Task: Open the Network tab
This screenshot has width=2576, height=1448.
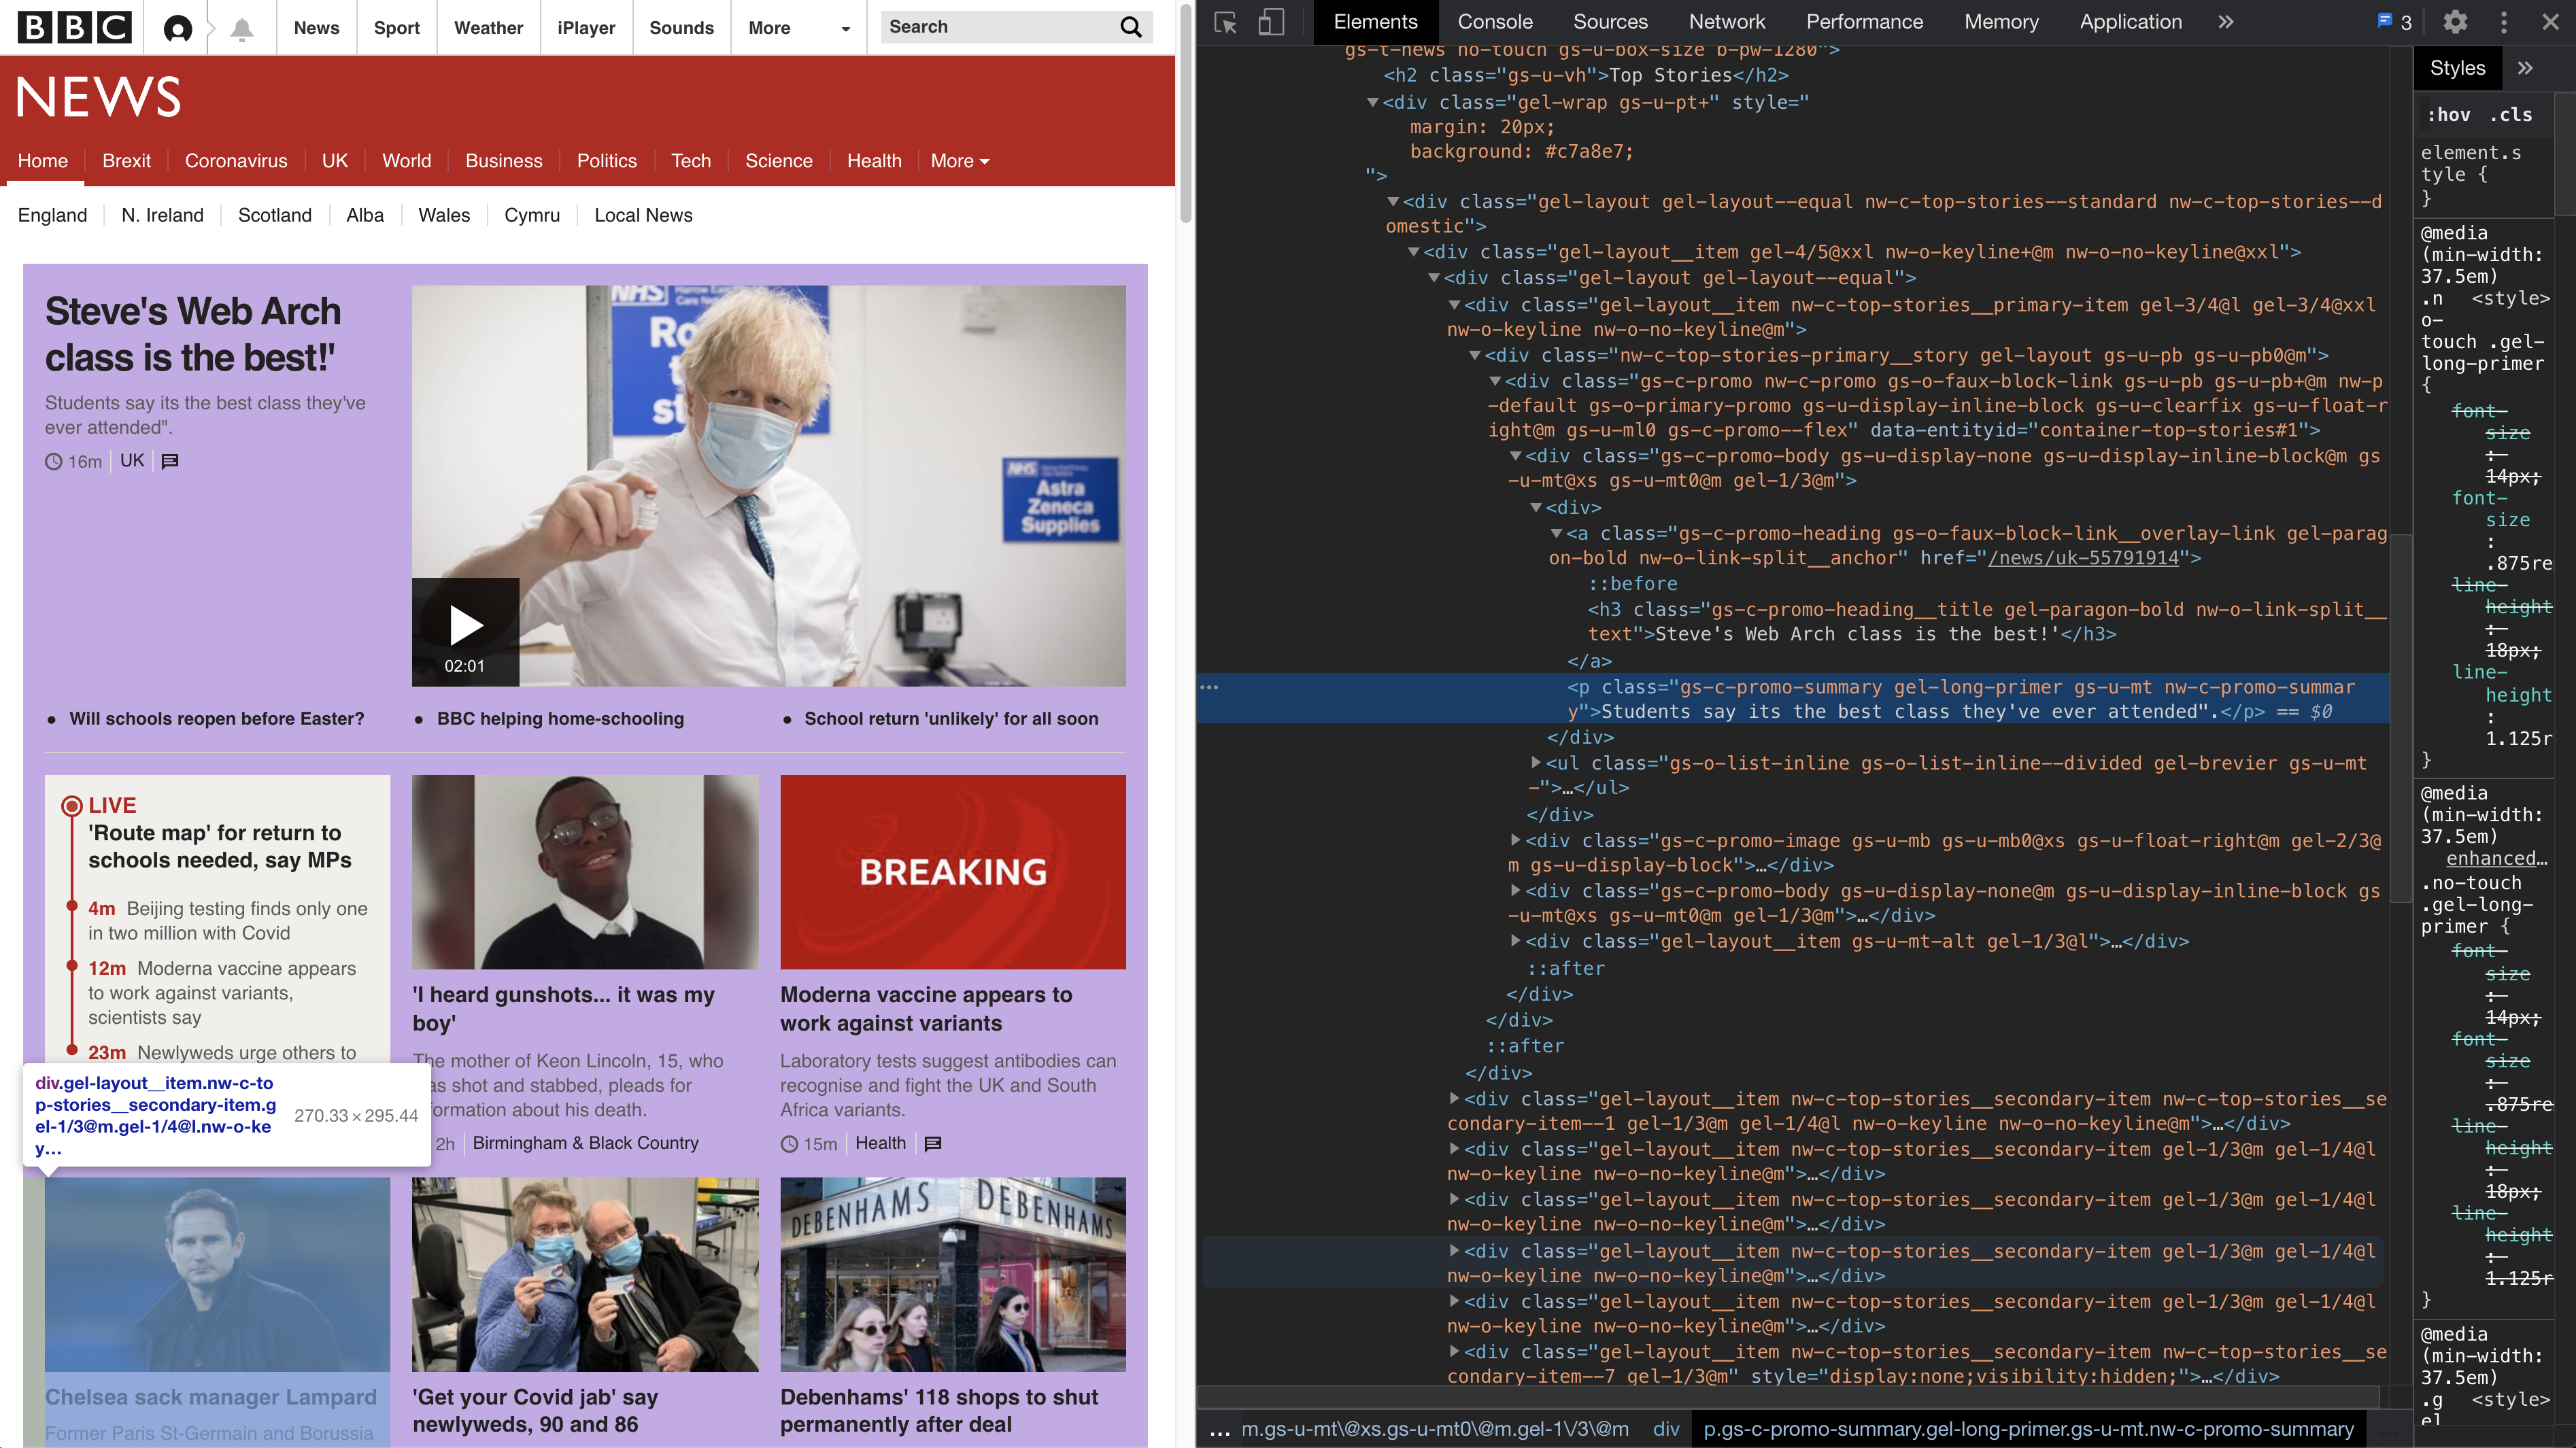Action: coord(1727,22)
